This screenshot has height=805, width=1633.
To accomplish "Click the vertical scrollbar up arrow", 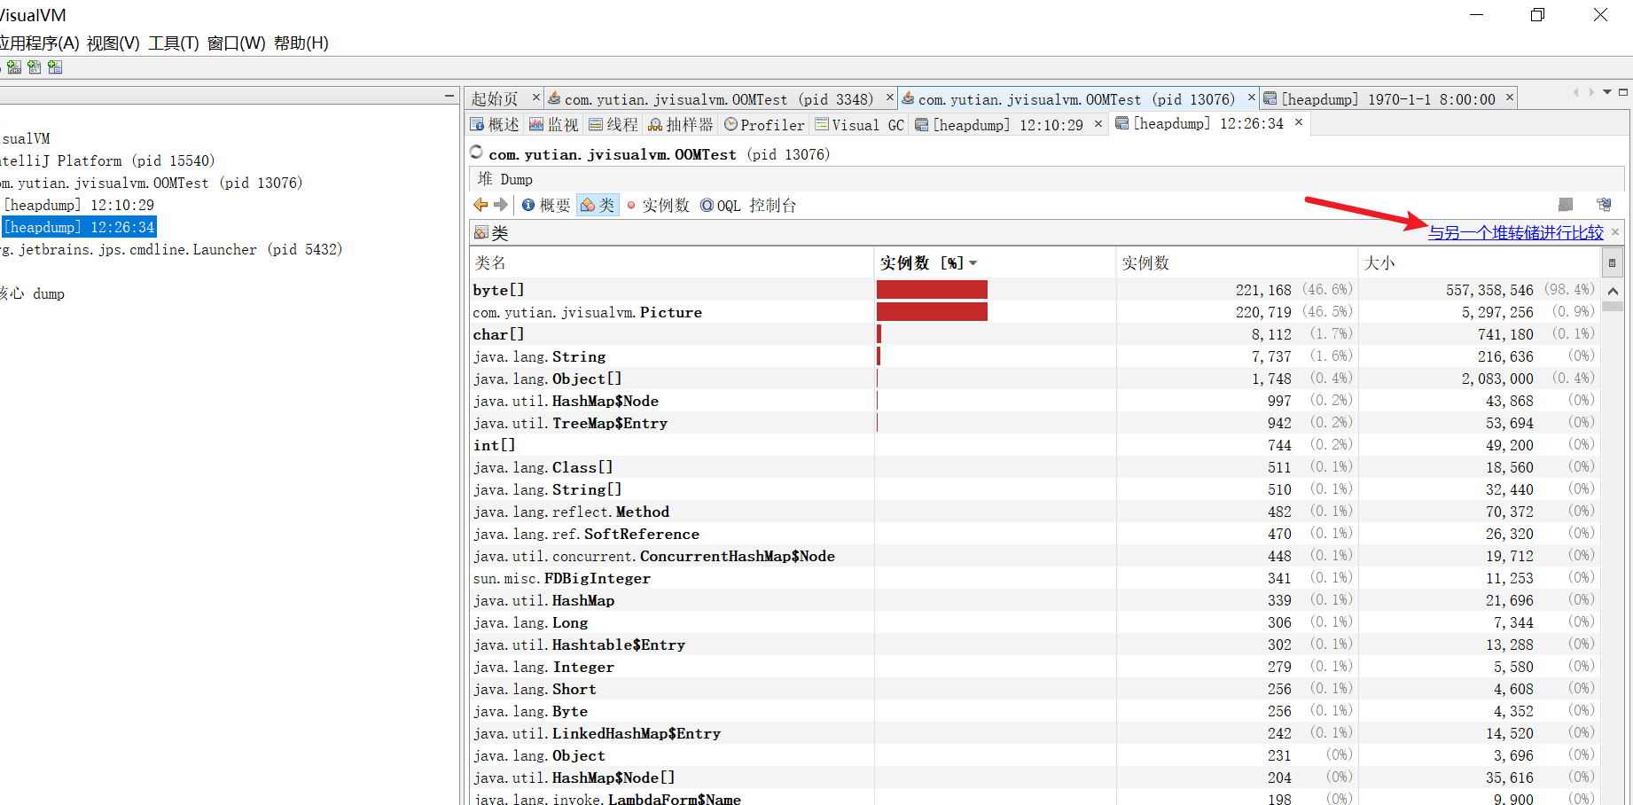I will tap(1613, 291).
